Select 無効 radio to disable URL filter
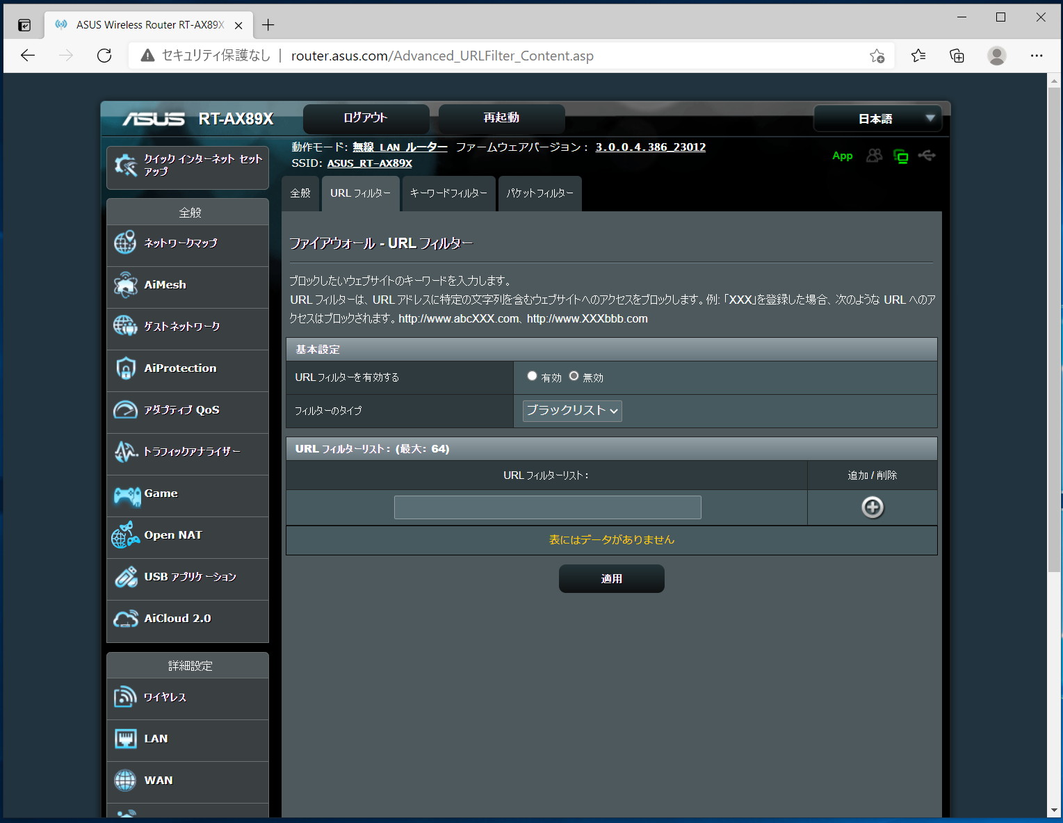Image resolution: width=1063 pixels, height=823 pixels. pyautogui.click(x=574, y=376)
